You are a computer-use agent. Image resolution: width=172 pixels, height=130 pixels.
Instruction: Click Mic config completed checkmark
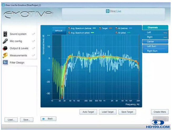[x=33, y=41]
